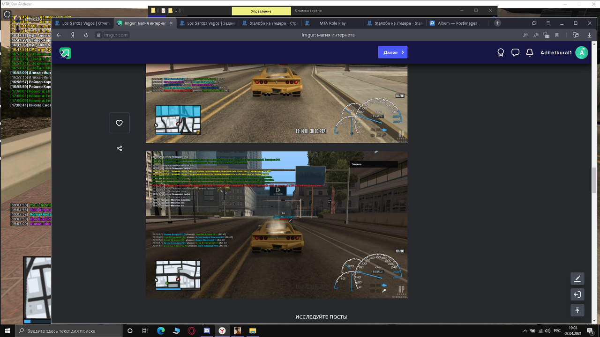Open Cortana circle on taskbar

click(130, 330)
